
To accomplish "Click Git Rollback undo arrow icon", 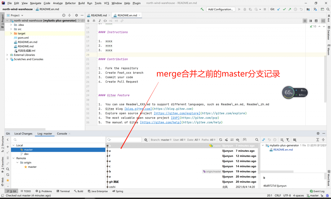I will point(301,9).
